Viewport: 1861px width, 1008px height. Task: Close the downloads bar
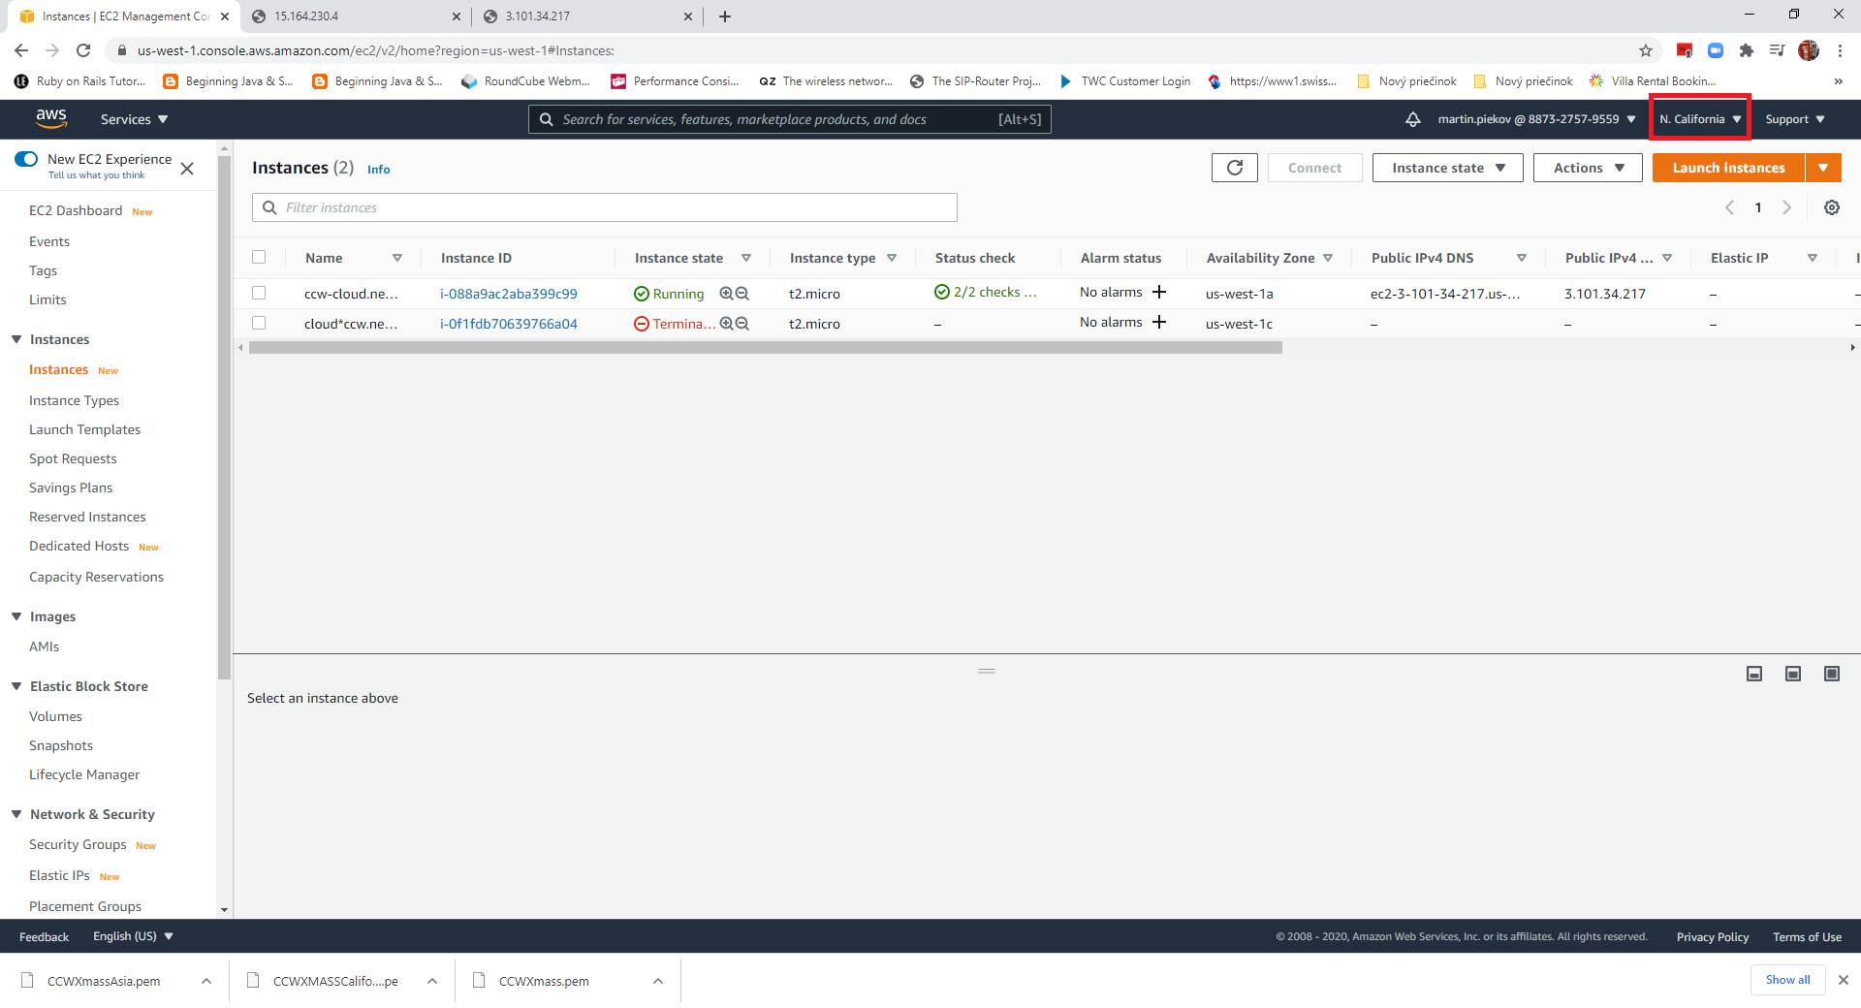[1844, 980]
